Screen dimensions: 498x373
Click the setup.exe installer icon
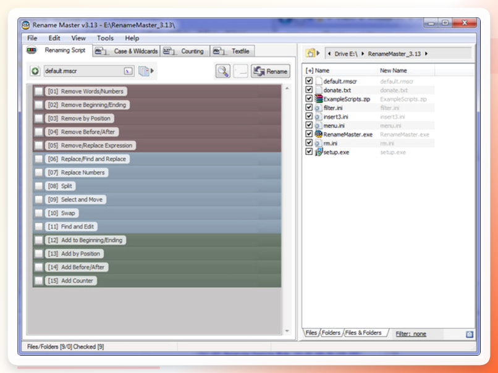[319, 152]
